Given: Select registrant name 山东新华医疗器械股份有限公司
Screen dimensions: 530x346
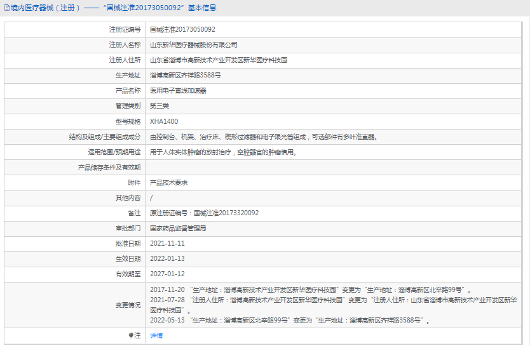Looking at the screenshot, I should tap(194, 45).
